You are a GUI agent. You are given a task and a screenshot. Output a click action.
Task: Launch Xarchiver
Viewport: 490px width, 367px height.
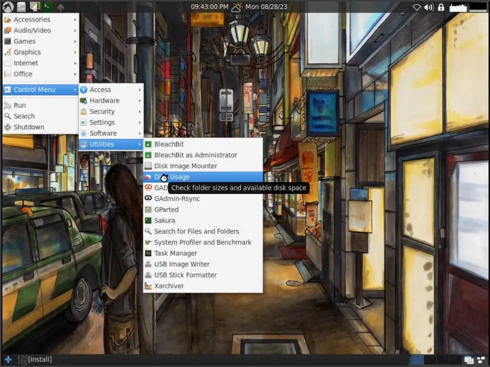click(x=203, y=286)
